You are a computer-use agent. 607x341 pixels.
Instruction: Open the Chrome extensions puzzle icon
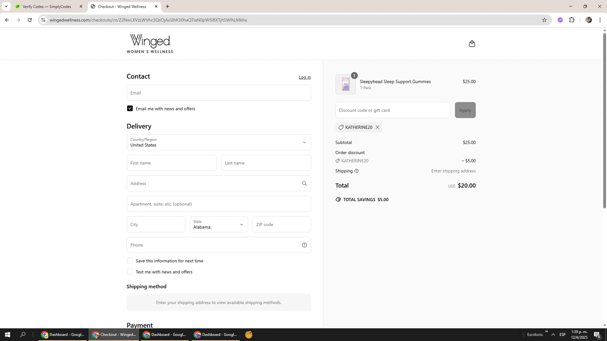click(572, 20)
